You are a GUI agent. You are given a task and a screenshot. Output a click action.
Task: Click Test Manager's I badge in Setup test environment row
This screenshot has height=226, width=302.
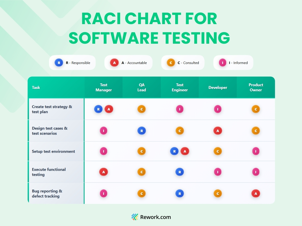(x=104, y=151)
